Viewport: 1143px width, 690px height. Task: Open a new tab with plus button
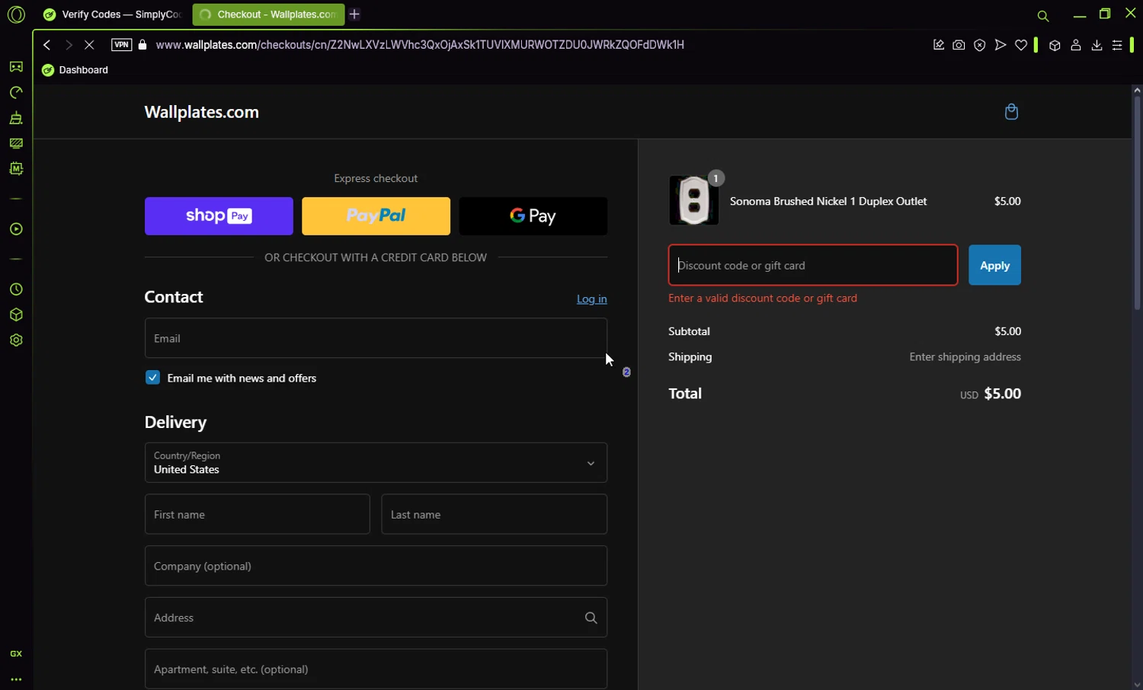pyautogui.click(x=354, y=14)
